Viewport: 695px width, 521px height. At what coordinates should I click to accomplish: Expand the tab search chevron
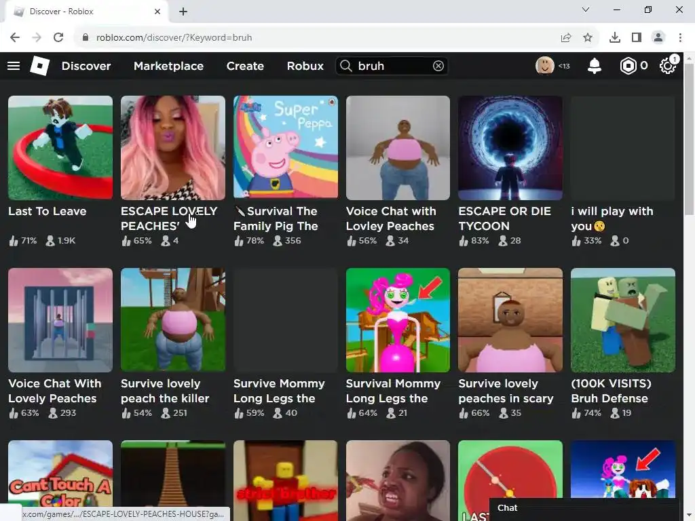tap(586, 9)
